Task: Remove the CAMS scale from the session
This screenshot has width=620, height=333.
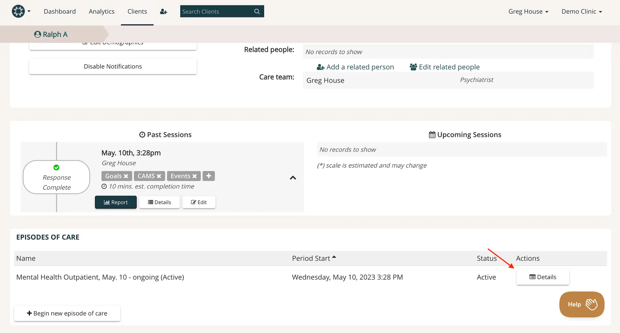Action: 160,176
